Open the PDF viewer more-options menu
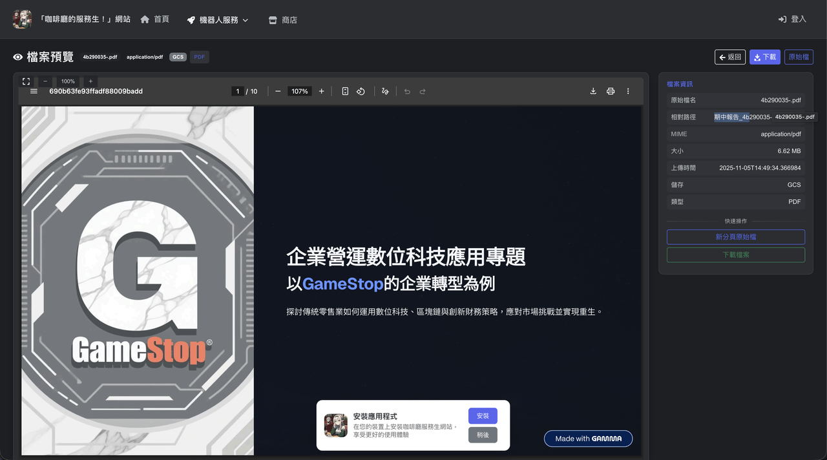 [x=628, y=91]
